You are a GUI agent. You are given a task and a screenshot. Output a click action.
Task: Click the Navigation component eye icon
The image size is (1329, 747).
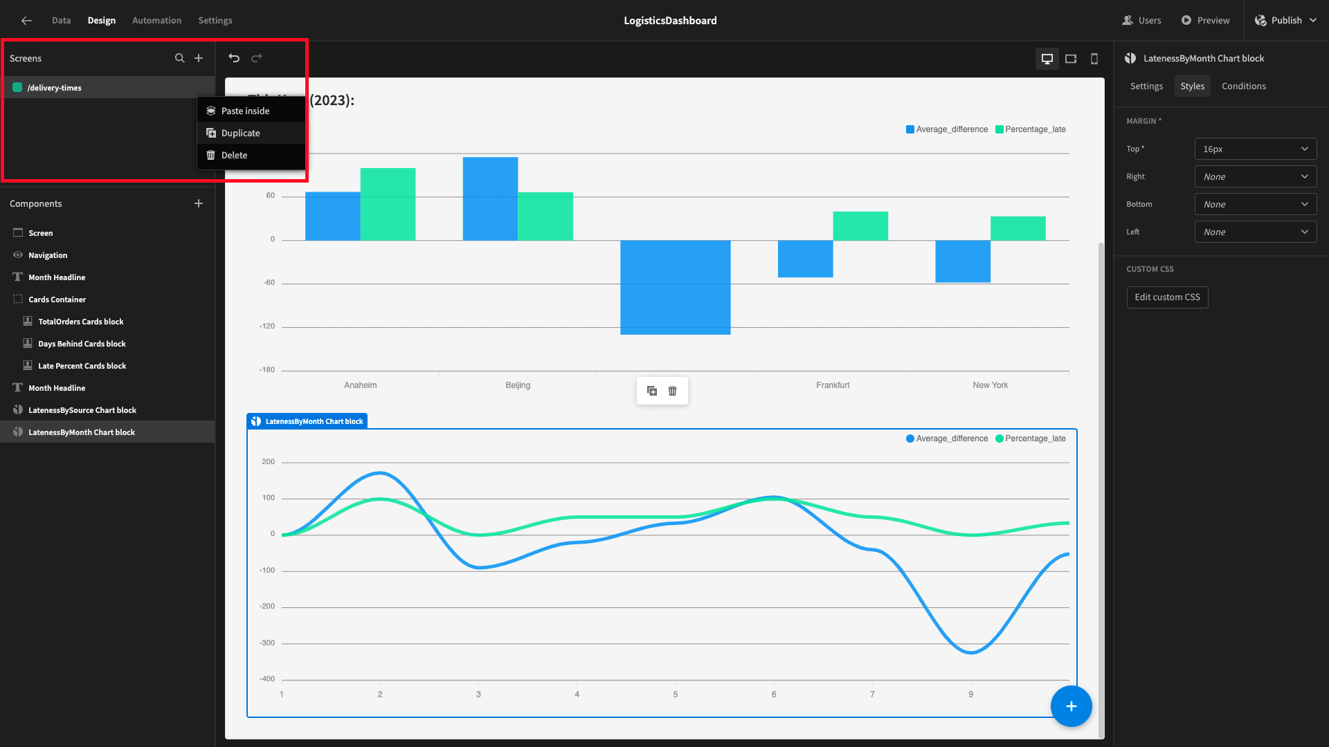point(18,255)
